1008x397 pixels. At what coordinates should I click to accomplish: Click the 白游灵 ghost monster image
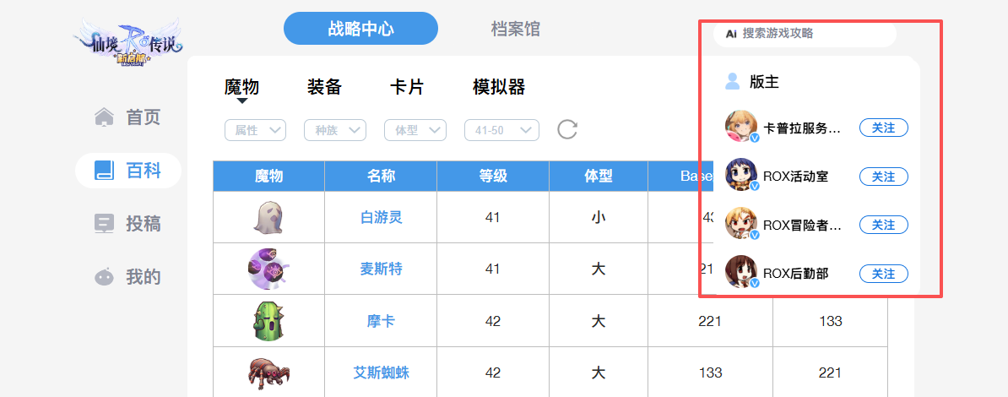pos(268,217)
